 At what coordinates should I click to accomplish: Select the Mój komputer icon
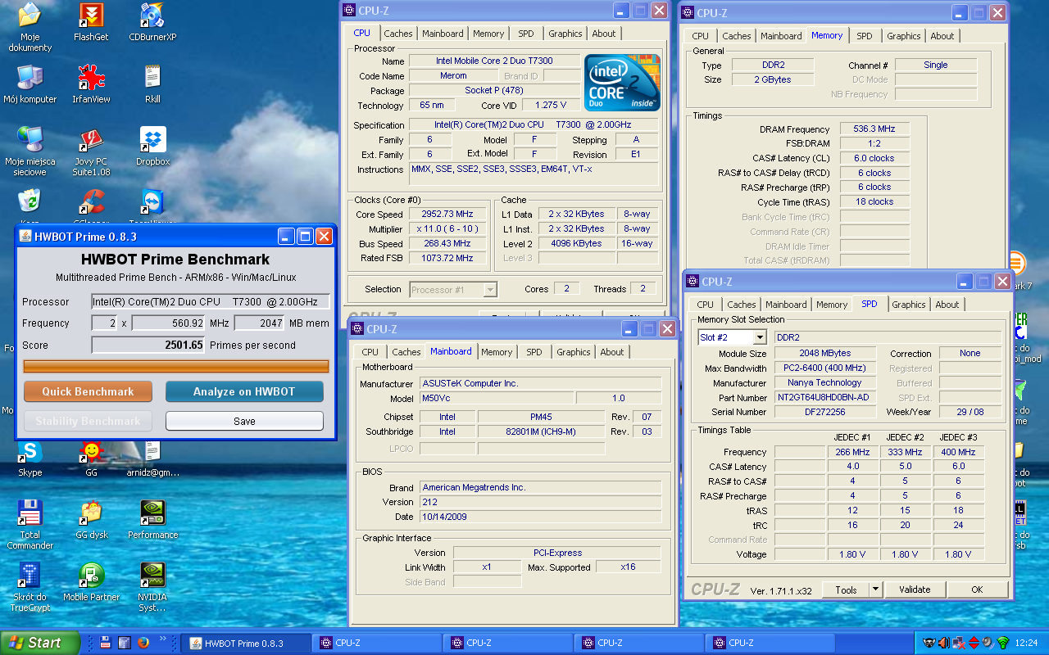point(30,77)
